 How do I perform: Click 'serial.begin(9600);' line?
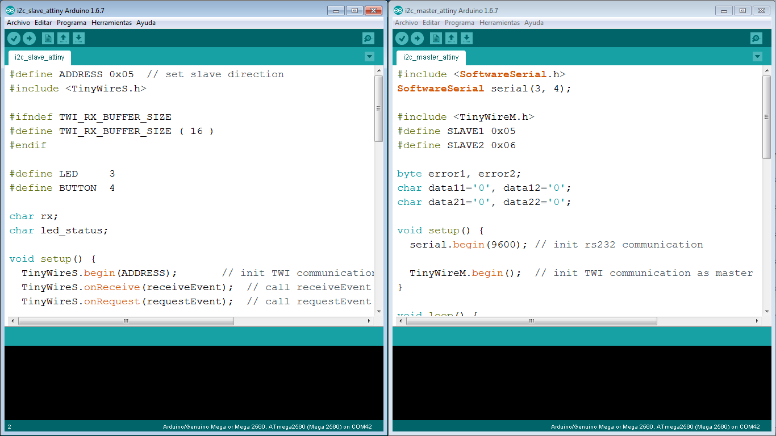pos(469,245)
